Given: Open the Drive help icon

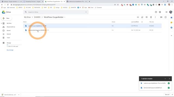Looking at the screenshot, I should point(156,12).
